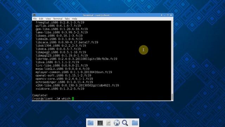
Task: Click the libdca.i686 package line
Action: [58, 49]
